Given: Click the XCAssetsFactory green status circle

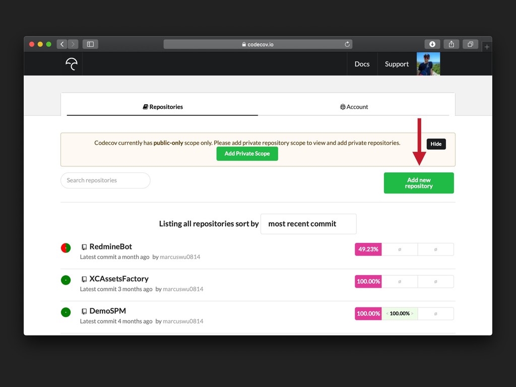Looking at the screenshot, I should click(x=66, y=280).
